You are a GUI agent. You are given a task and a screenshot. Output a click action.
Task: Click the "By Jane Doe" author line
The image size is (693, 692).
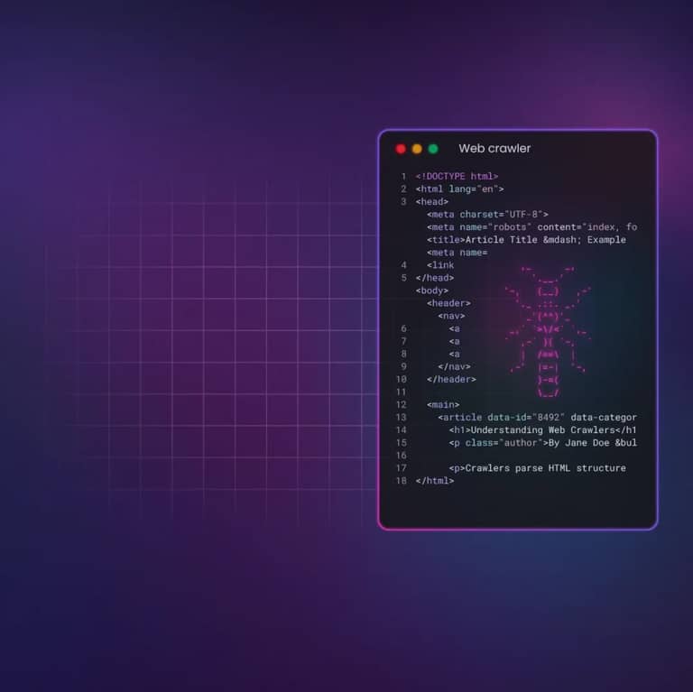[x=542, y=443]
